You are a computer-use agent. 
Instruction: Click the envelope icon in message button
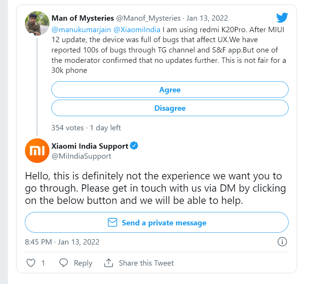(112, 223)
